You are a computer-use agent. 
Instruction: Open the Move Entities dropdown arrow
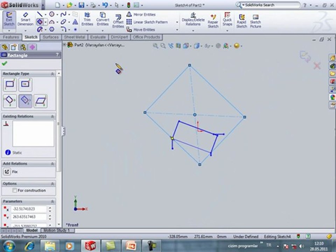pyautogui.click(x=177, y=29)
